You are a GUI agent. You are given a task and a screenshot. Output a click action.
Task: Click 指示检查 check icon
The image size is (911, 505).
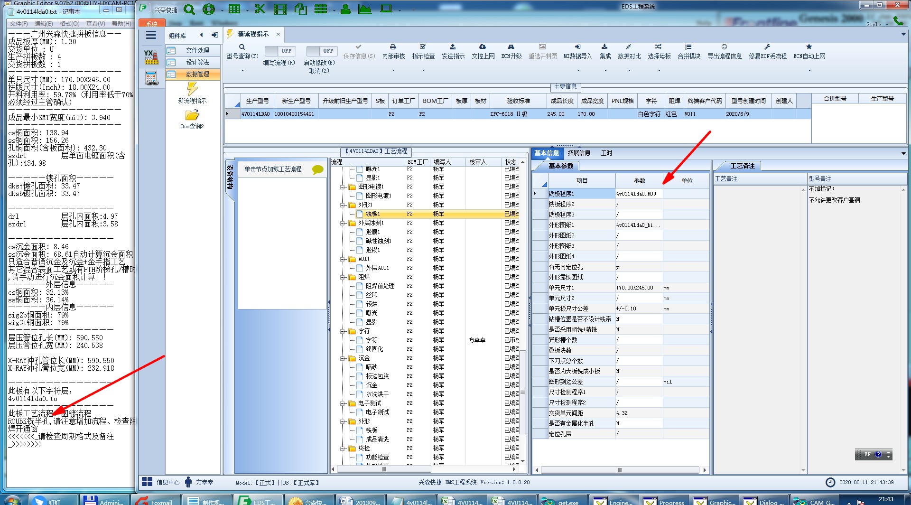point(423,47)
